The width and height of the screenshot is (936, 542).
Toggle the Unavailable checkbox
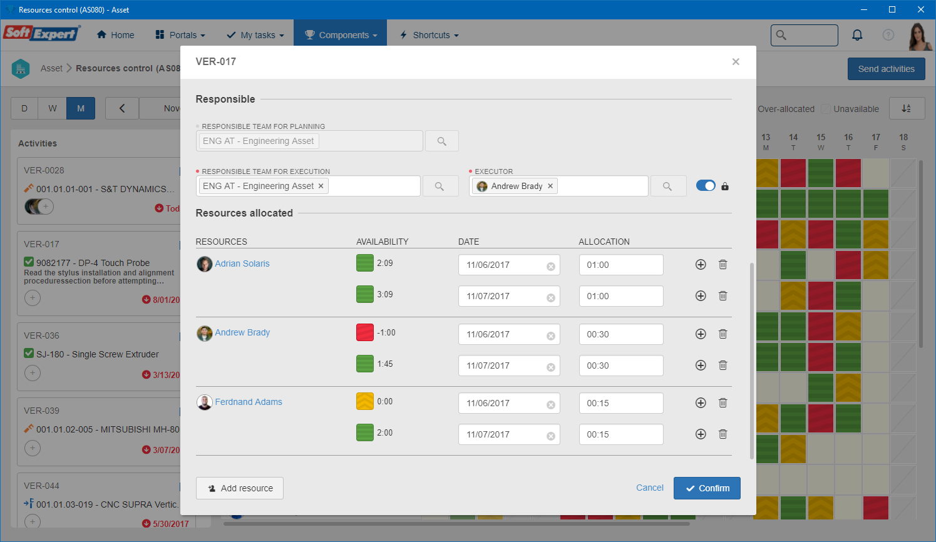(826, 109)
